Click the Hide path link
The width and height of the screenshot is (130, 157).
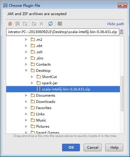click(x=116, y=24)
